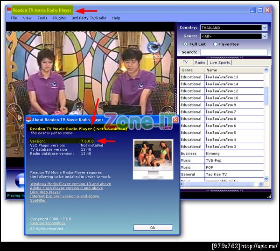
Task: Click the collapse handle above the channel tabs
Action: coord(224,57)
